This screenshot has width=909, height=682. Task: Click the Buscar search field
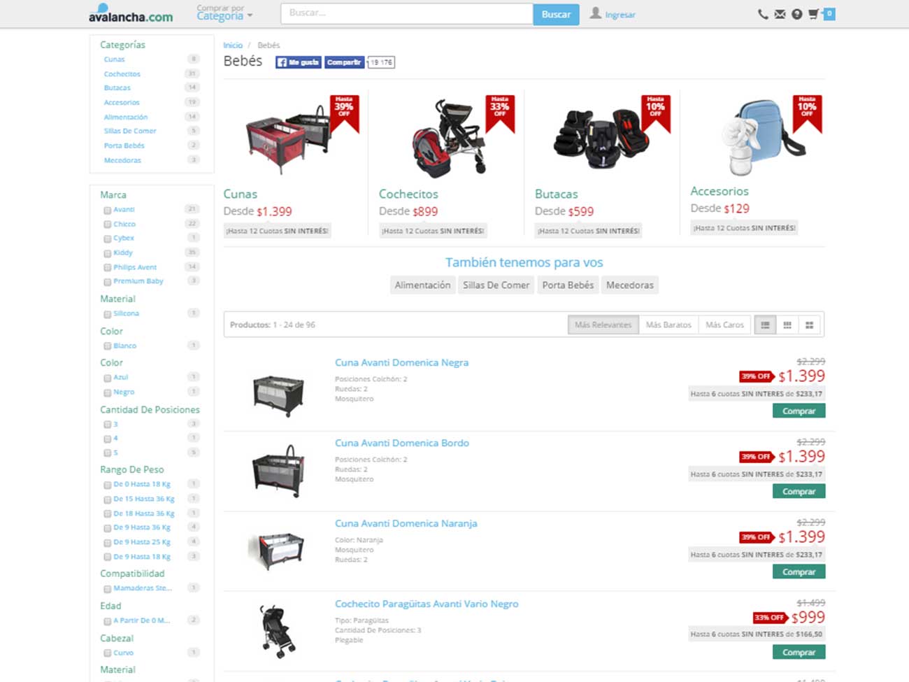407,14
